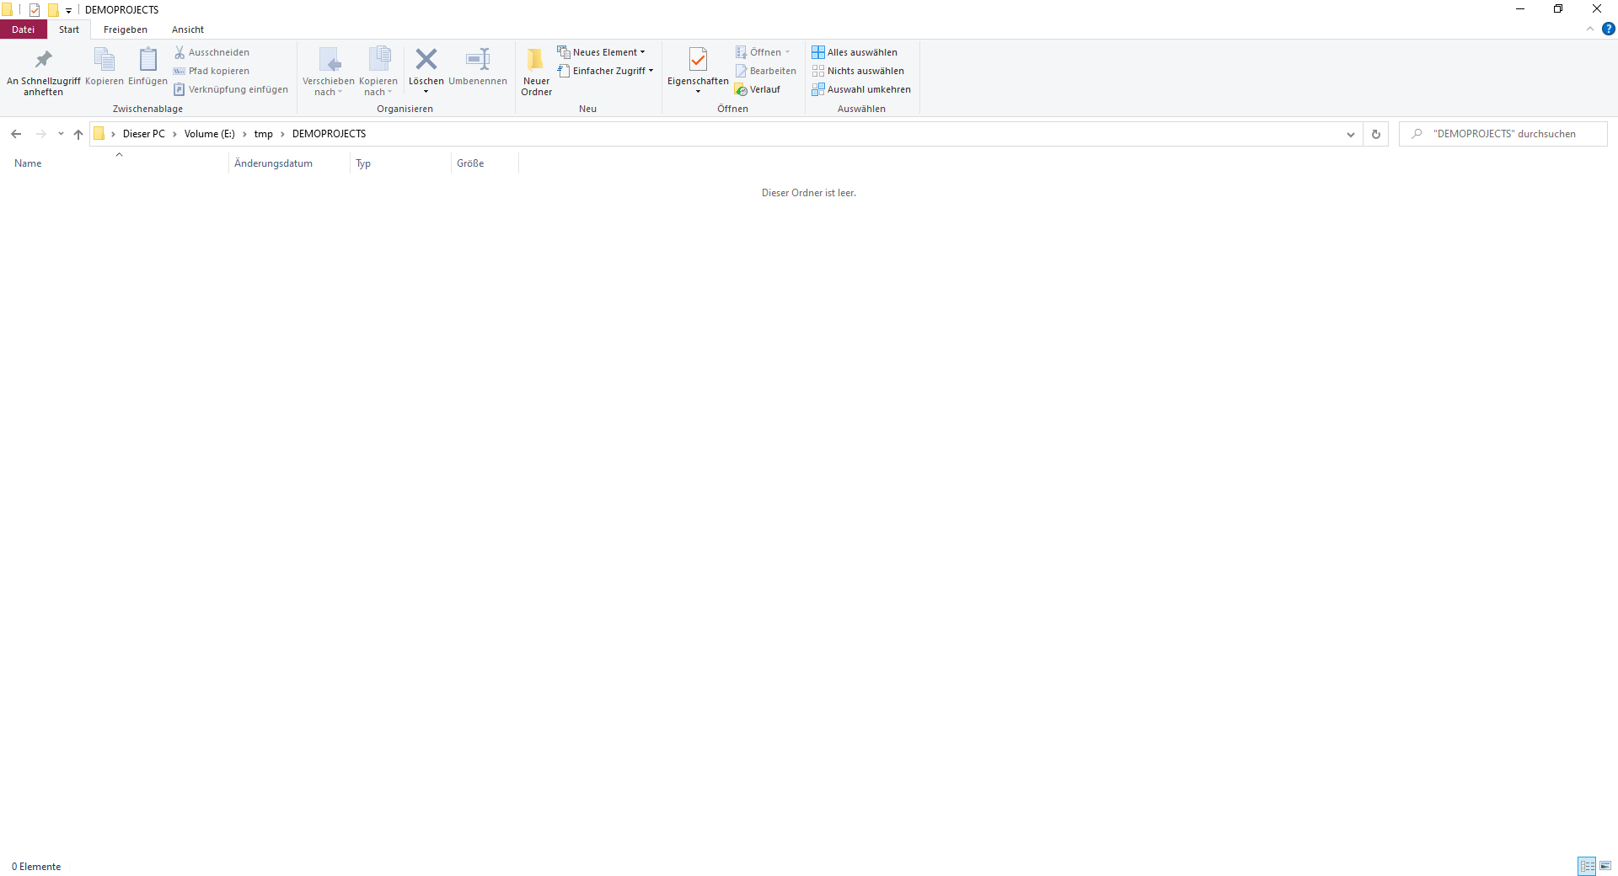Click the Neuer Ordner icon
The height and width of the screenshot is (876, 1618).
point(536,61)
